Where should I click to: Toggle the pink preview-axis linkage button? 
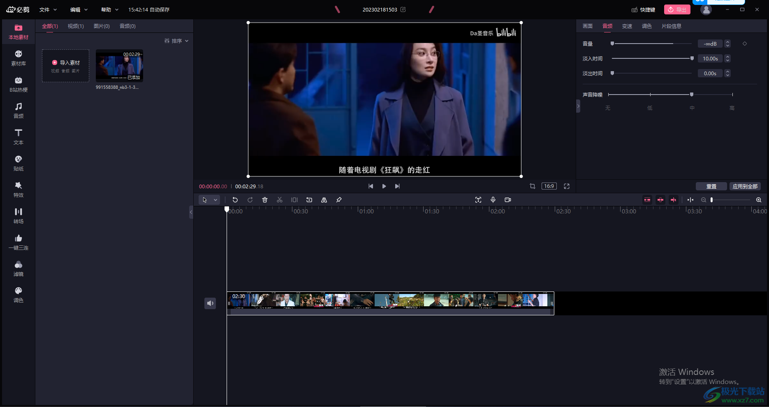coord(674,200)
